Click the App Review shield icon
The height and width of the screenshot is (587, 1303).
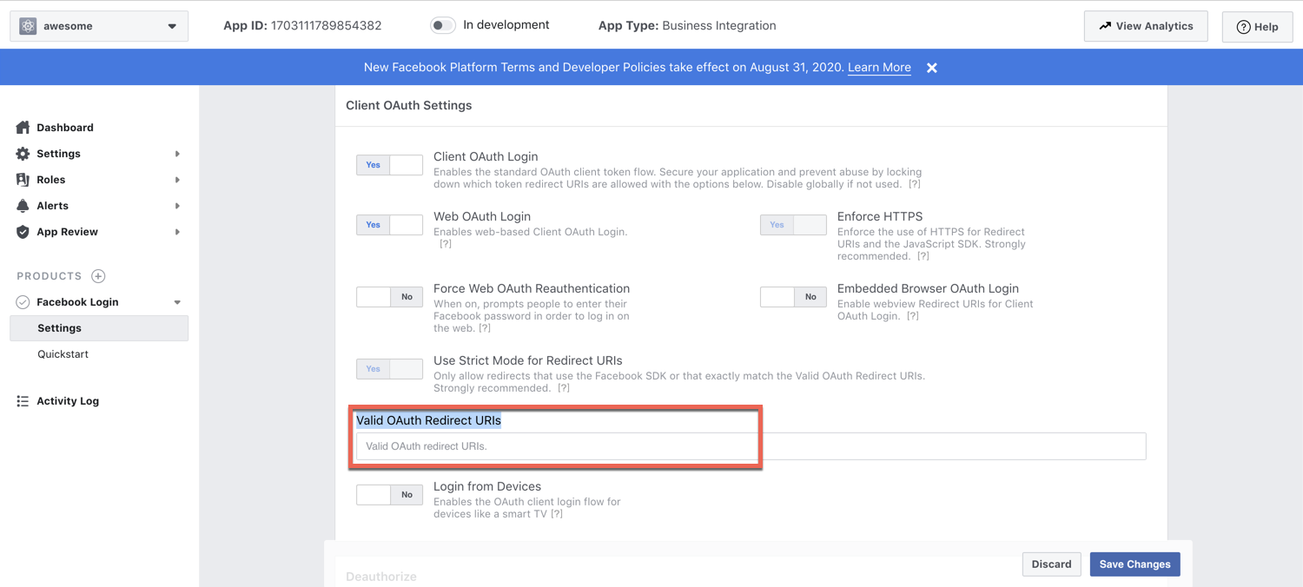click(23, 232)
